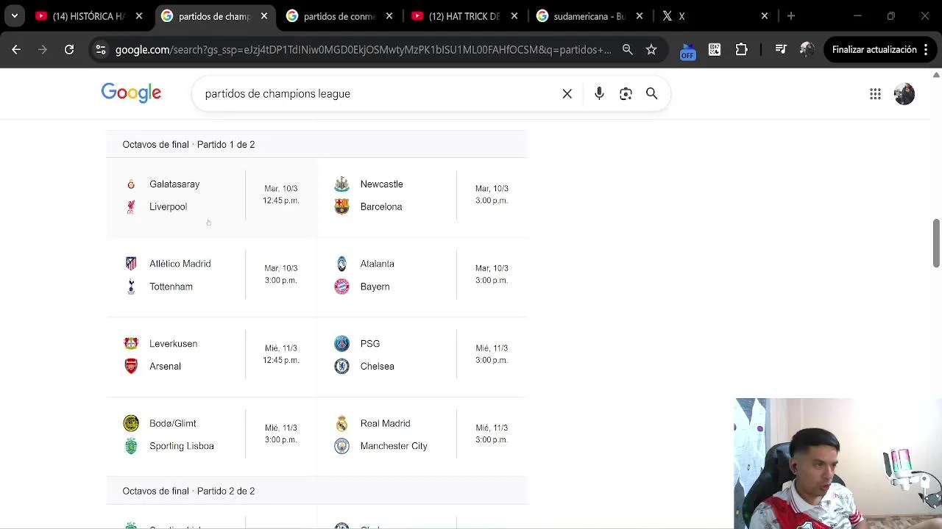Switch to the X tab
Screen dimensions: 942x529
[715, 15]
